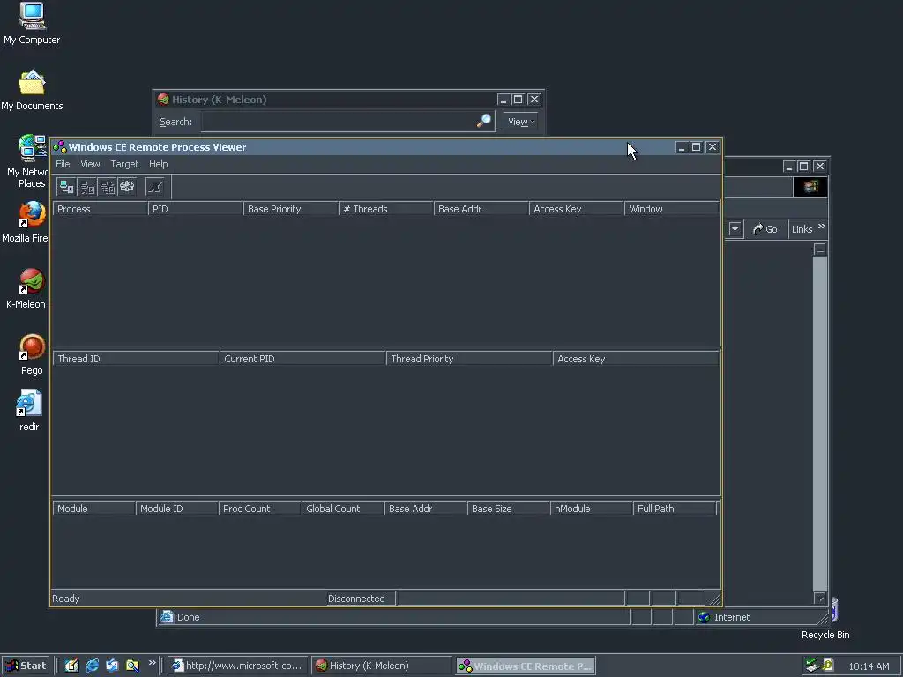Click the scrollbar down arrow in browser
The image size is (903, 677).
pos(820,599)
